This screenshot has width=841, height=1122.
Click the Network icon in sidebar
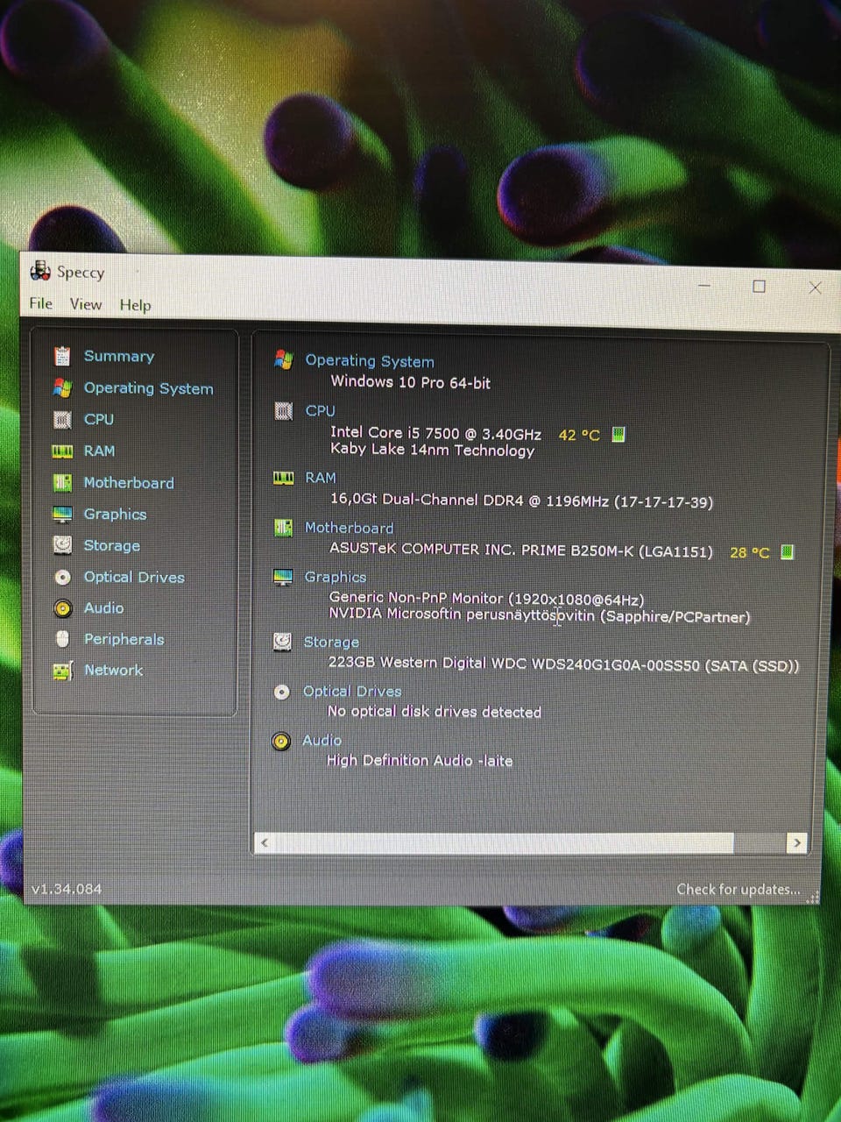[62, 671]
